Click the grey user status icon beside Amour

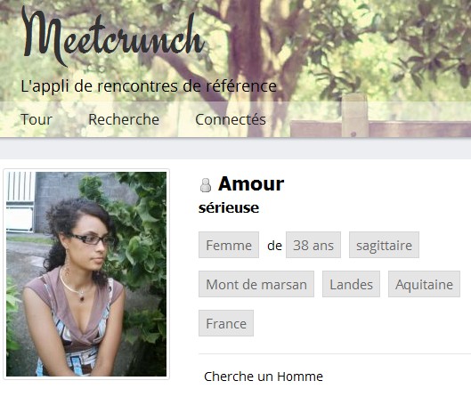(x=206, y=184)
